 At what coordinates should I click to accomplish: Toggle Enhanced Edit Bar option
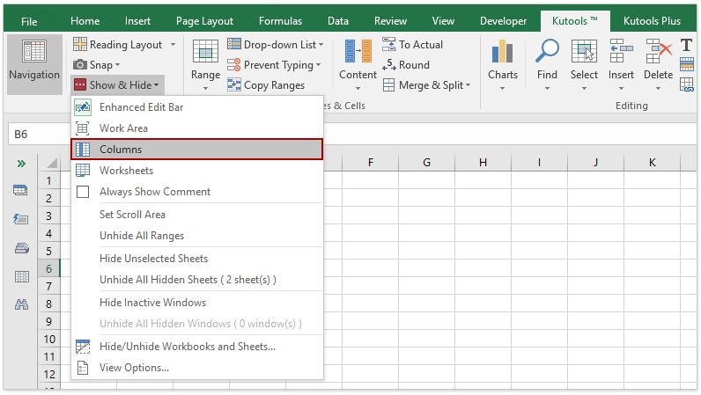pos(141,107)
